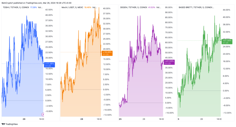Expand the DEGEN chart Vol indicator
The height and width of the screenshot is (127, 236).
coord(159,8)
